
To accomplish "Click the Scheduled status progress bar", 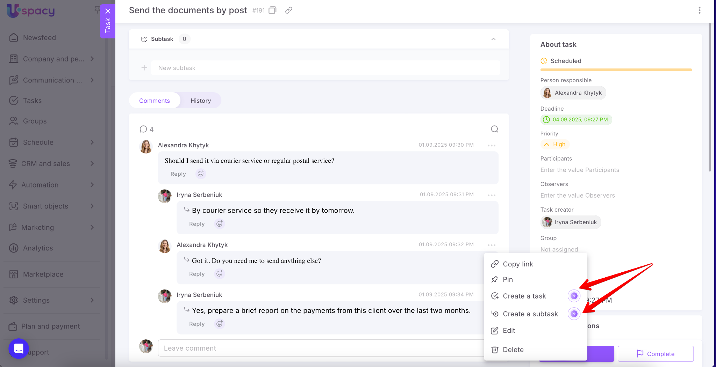I will pos(616,70).
